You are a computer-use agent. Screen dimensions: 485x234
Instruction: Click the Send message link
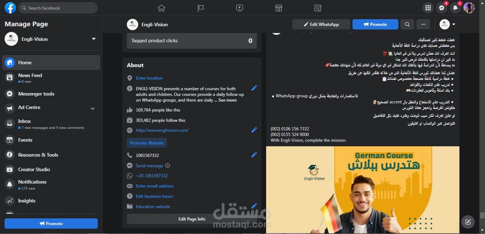pos(149,166)
